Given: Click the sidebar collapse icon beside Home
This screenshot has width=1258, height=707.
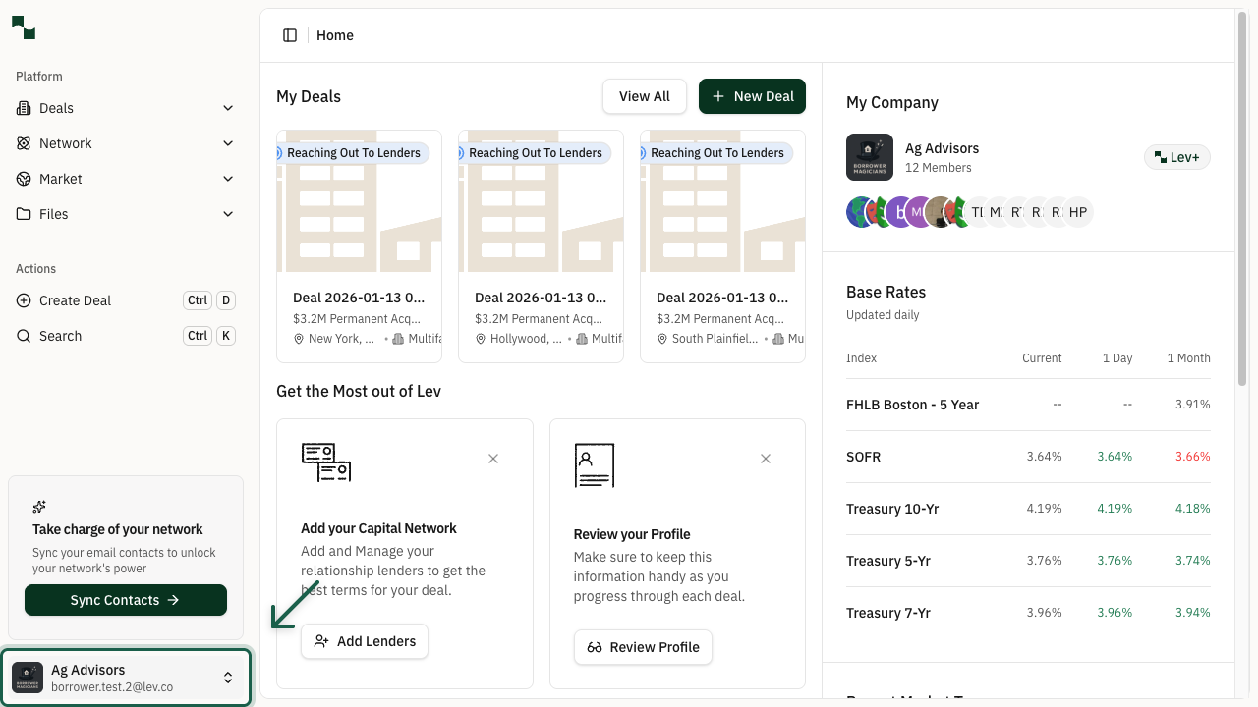Looking at the screenshot, I should point(290,34).
